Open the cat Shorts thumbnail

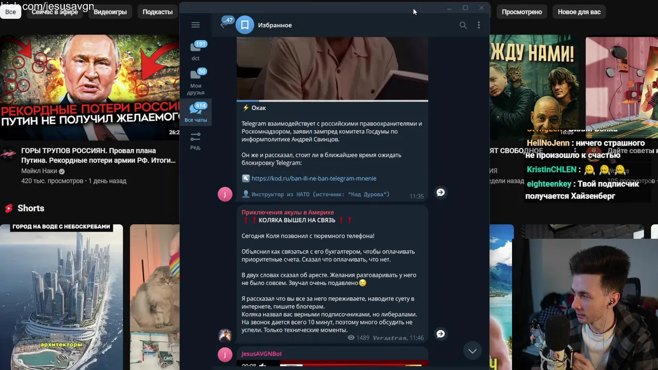tap(154, 297)
